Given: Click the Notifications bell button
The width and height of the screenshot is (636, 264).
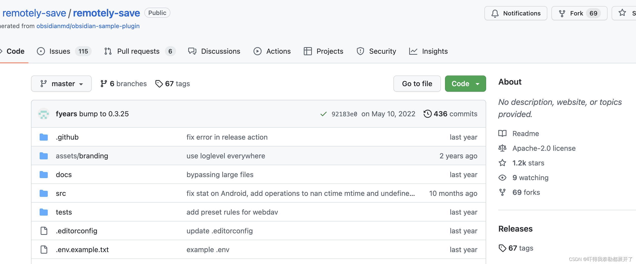Looking at the screenshot, I should [x=516, y=13].
